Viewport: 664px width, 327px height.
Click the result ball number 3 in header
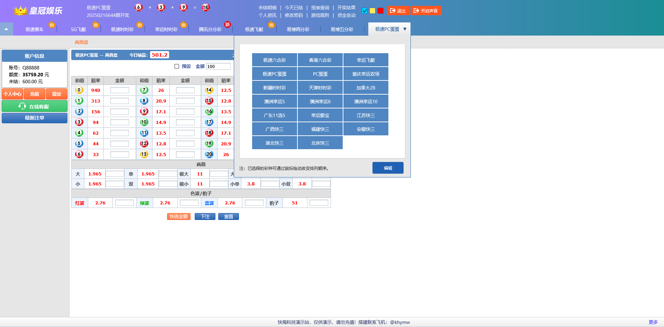[x=161, y=7]
